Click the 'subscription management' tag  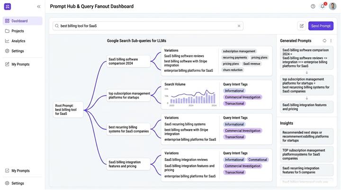pyautogui.click(x=239, y=51)
